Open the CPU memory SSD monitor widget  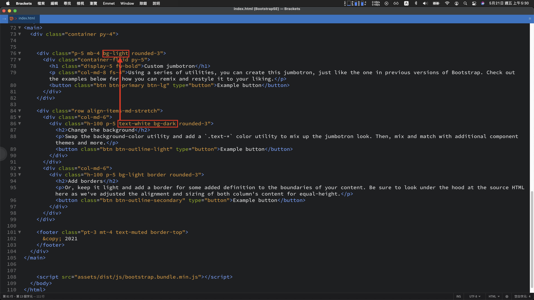point(355,3)
